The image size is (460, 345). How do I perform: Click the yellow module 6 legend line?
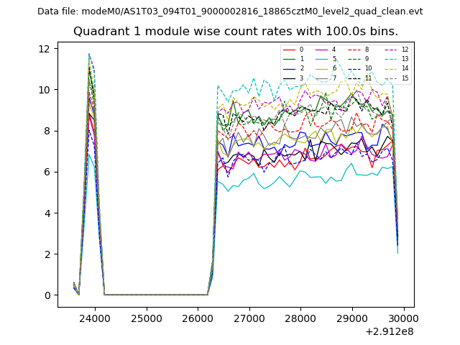(x=321, y=68)
